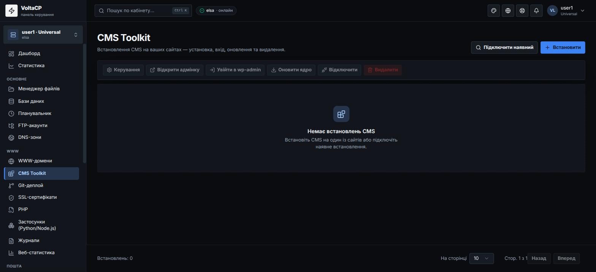Click the elsa online status indicator
596x272 pixels.
tap(216, 11)
